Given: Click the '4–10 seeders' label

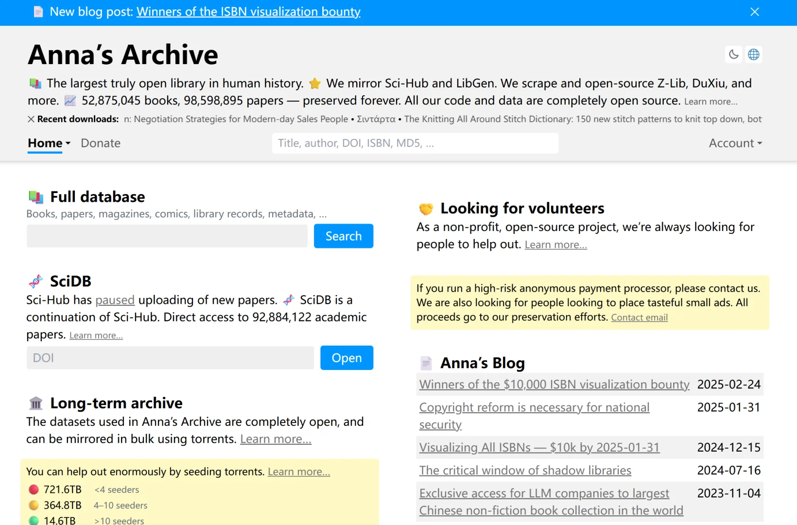Looking at the screenshot, I should 121,506.
